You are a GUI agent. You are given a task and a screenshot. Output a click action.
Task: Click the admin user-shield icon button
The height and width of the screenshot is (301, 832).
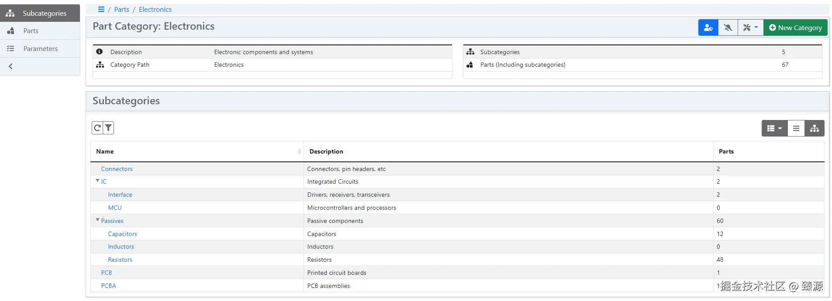coord(708,27)
